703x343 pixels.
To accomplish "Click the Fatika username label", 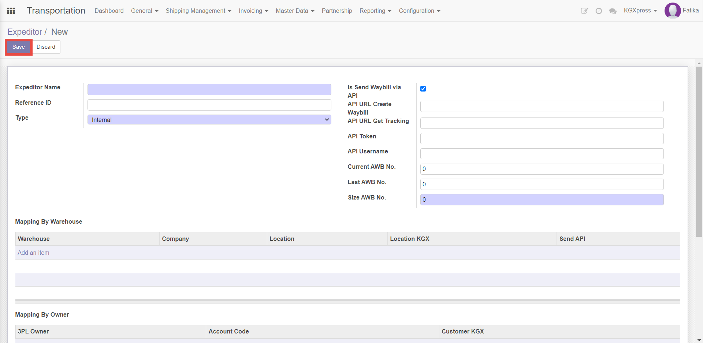I will (x=691, y=10).
